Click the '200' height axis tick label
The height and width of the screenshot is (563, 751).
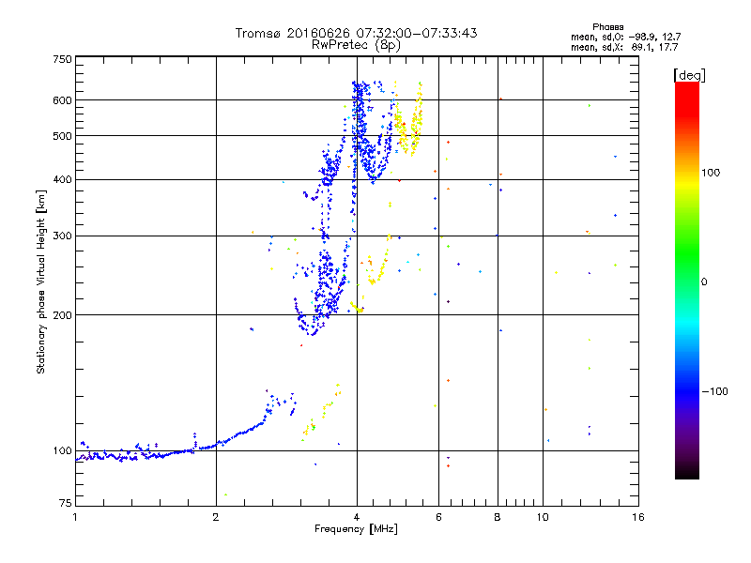(x=62, y=315)
